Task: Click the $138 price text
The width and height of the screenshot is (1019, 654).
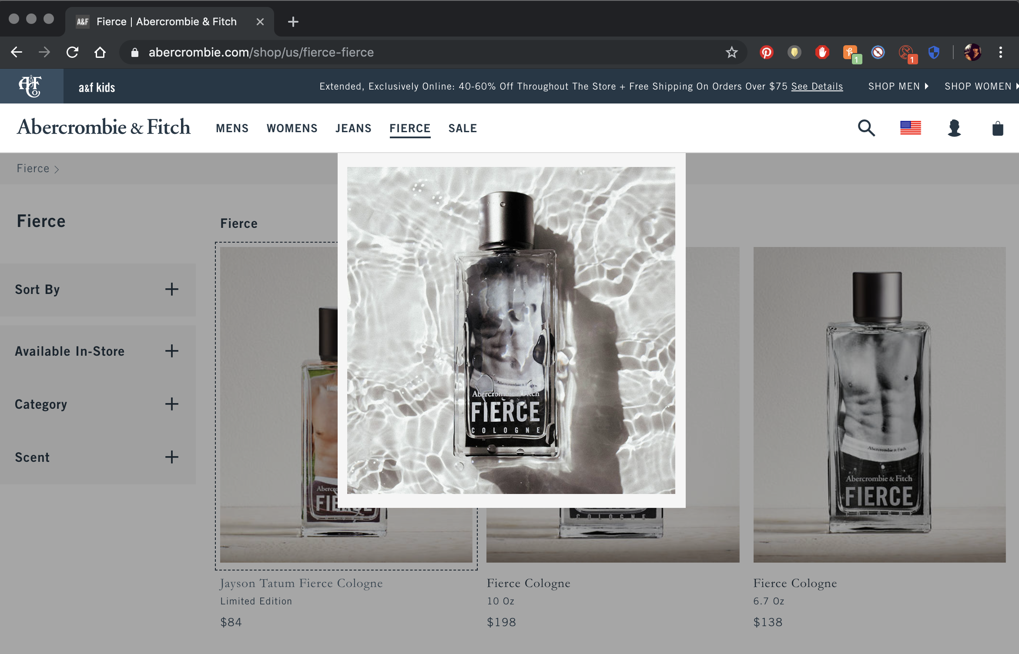Action: (x=768, y=622)
